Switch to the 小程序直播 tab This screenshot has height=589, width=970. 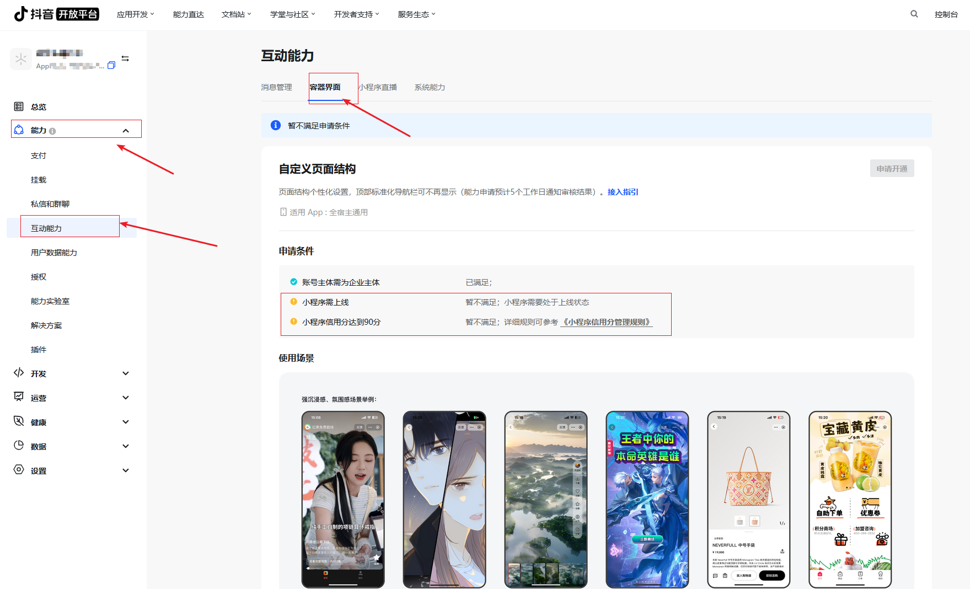(x=378, y=87)
